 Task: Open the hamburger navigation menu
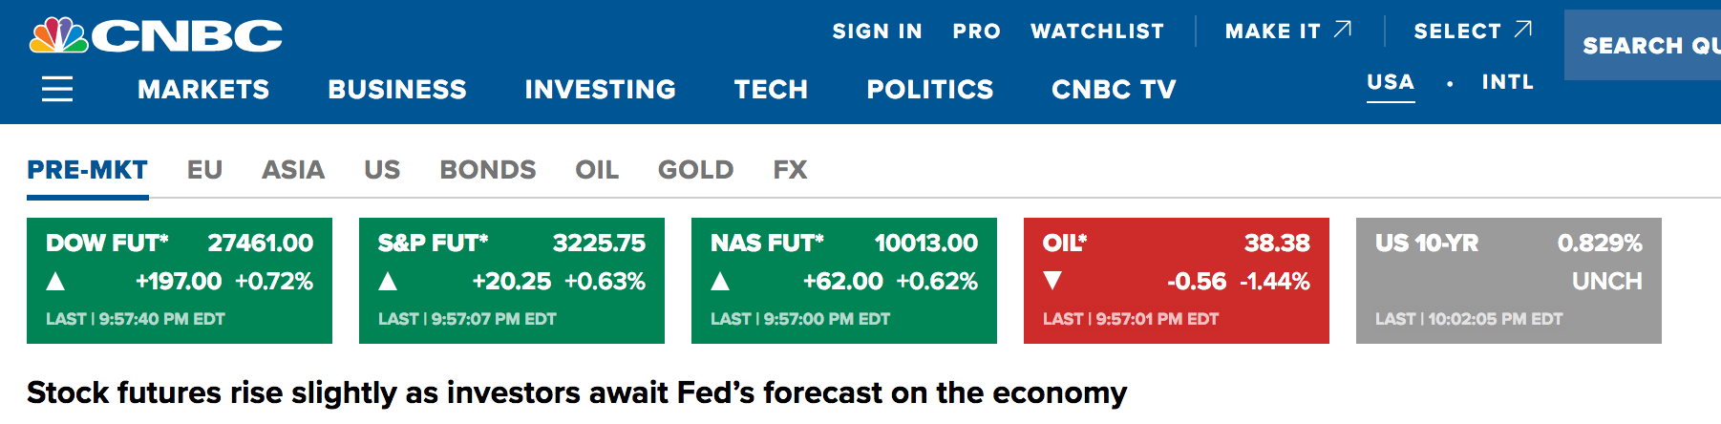[x=57, y=90]
